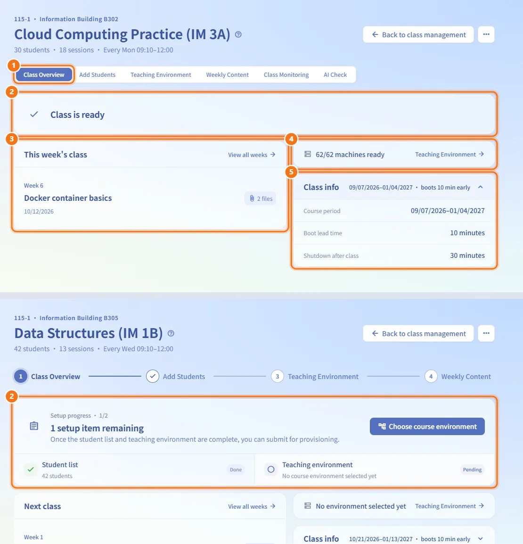
Task: Click the clipboard icon beside 1 setup item remaining
Action: 34,426
